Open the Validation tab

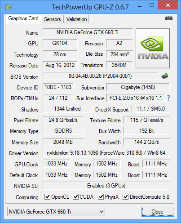(76, 19)
